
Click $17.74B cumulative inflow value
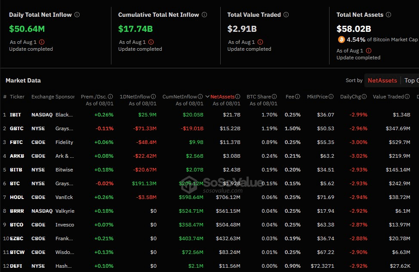(136, 29)
